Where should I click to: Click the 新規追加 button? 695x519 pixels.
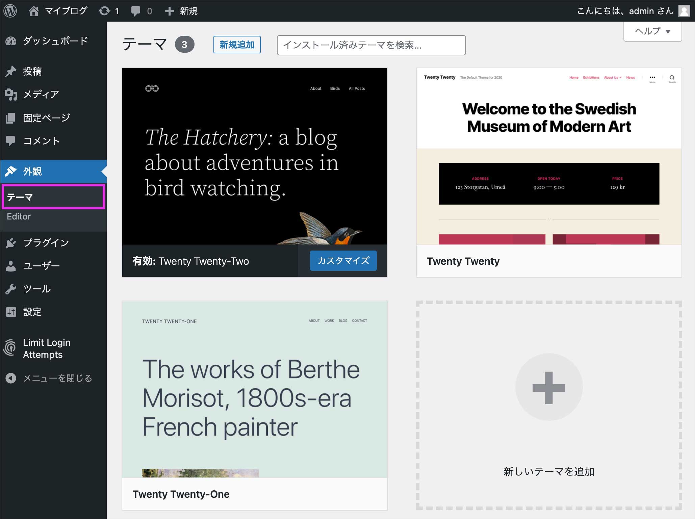[x=237, y=45]
